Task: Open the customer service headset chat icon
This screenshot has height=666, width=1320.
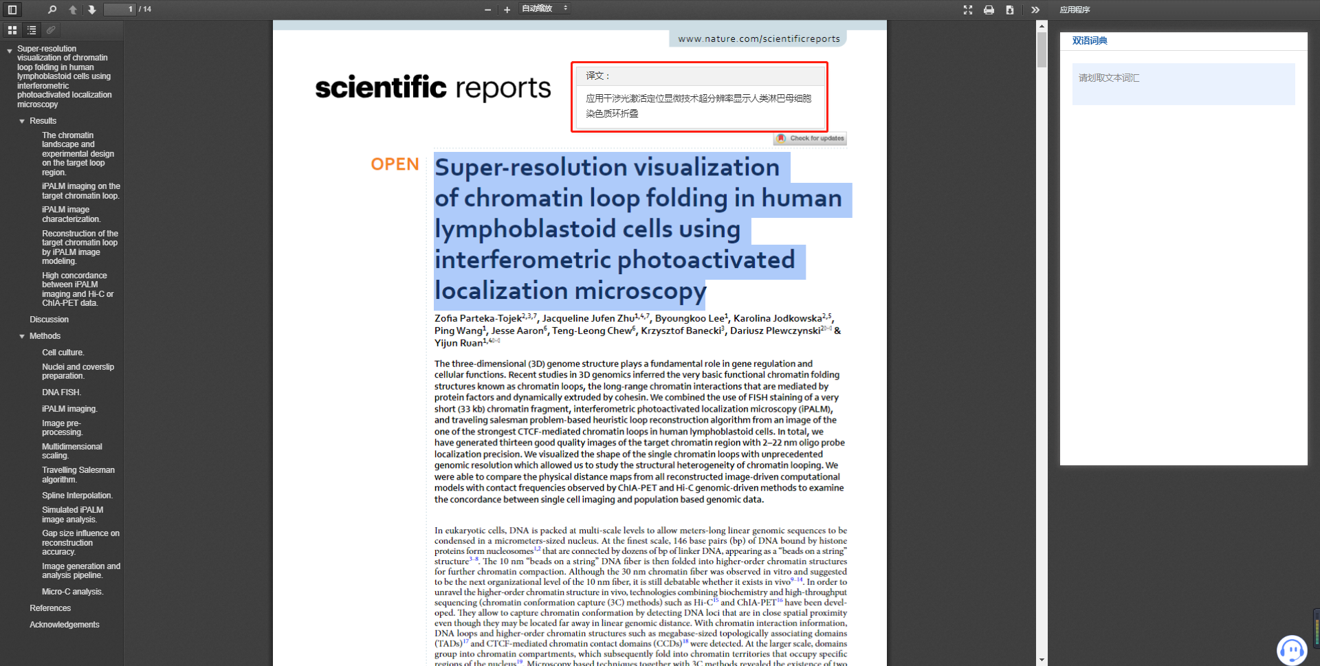Action: pos(1292,650)
